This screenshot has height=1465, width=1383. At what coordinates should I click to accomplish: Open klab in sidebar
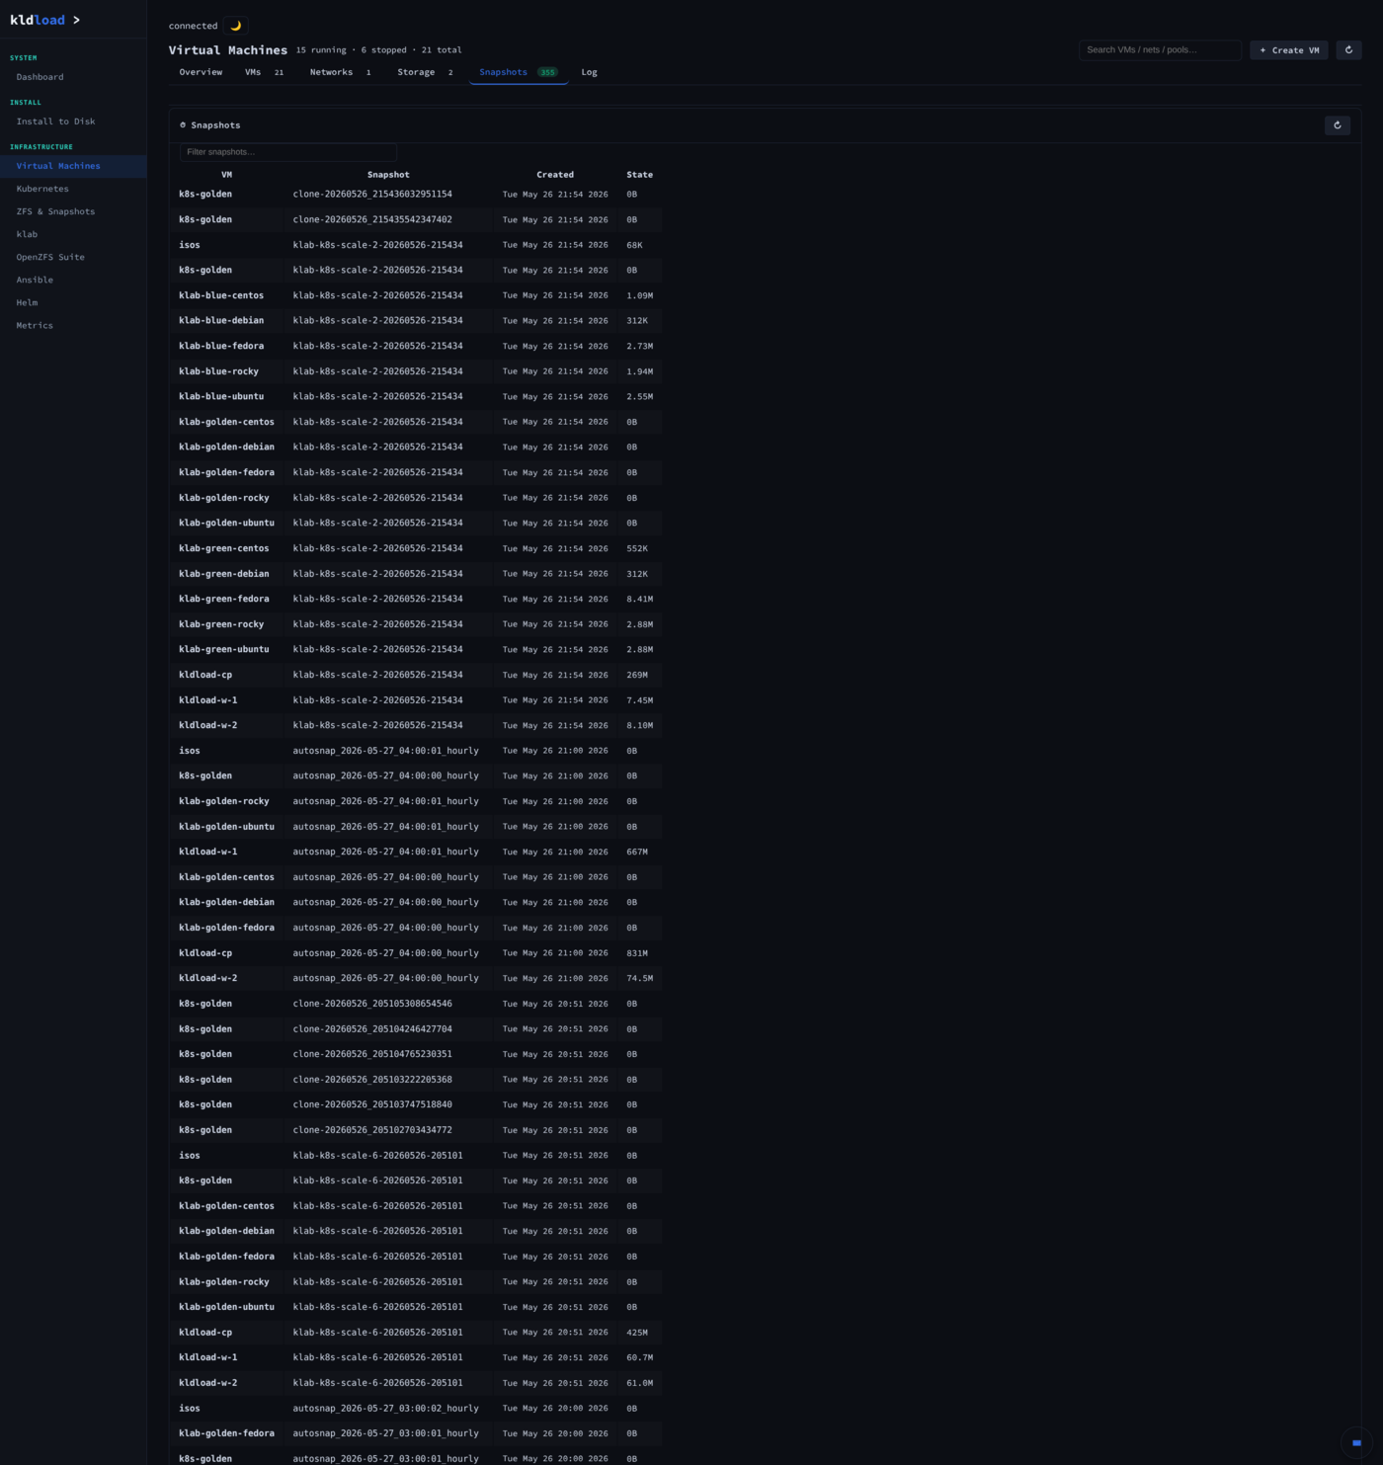point(73,234)
